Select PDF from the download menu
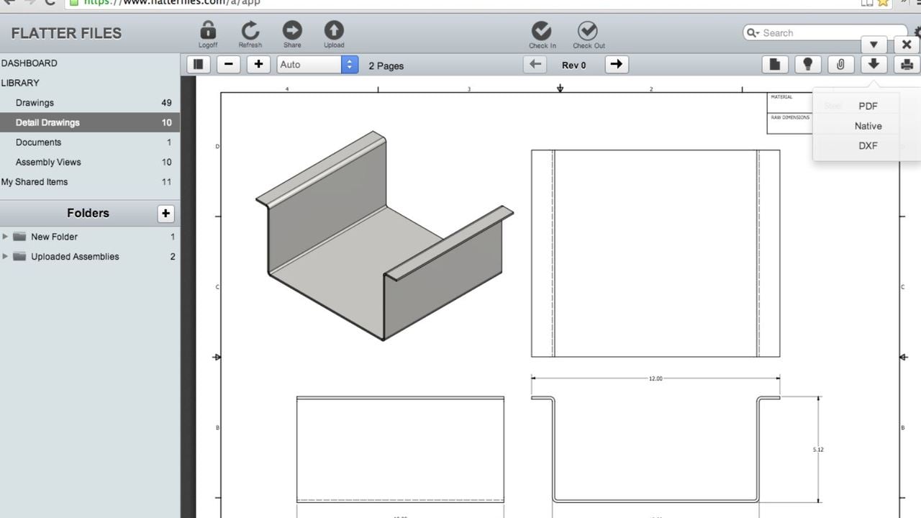The width and height of the screenshot is (921, 518). 868,106
